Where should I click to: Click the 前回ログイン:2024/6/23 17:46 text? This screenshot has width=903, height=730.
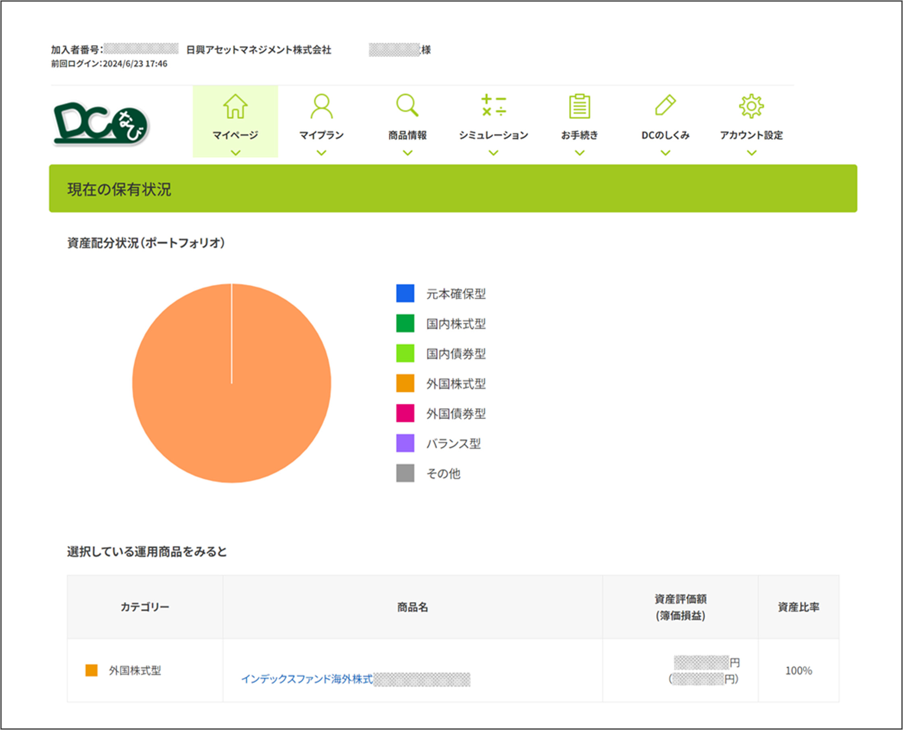click(x=109, y=64)
